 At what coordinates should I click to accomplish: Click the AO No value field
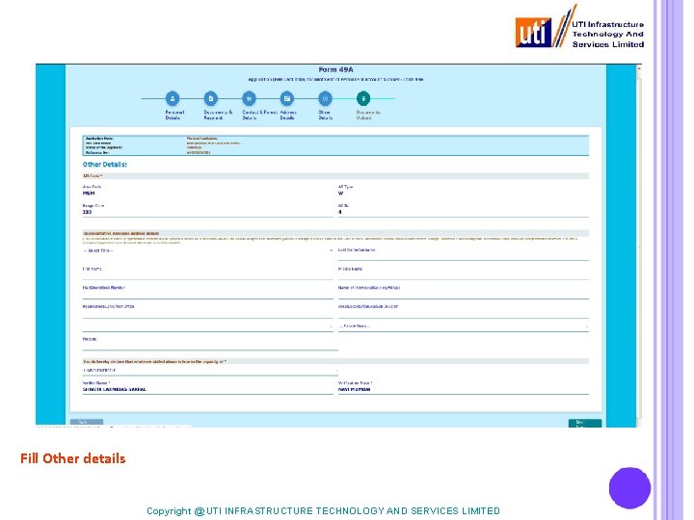point(340,212)
